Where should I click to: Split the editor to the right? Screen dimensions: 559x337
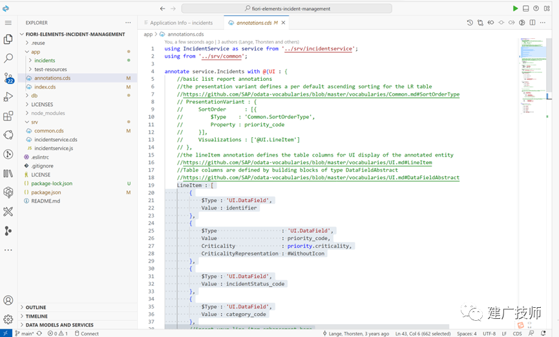pos(533,23)
